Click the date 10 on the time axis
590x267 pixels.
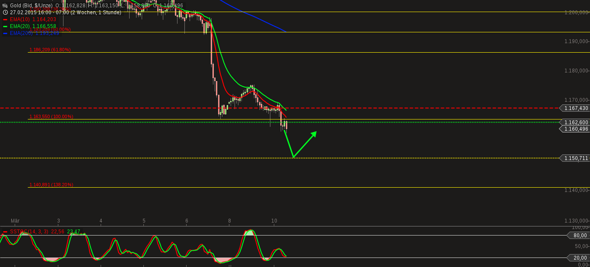coord(274,220)
